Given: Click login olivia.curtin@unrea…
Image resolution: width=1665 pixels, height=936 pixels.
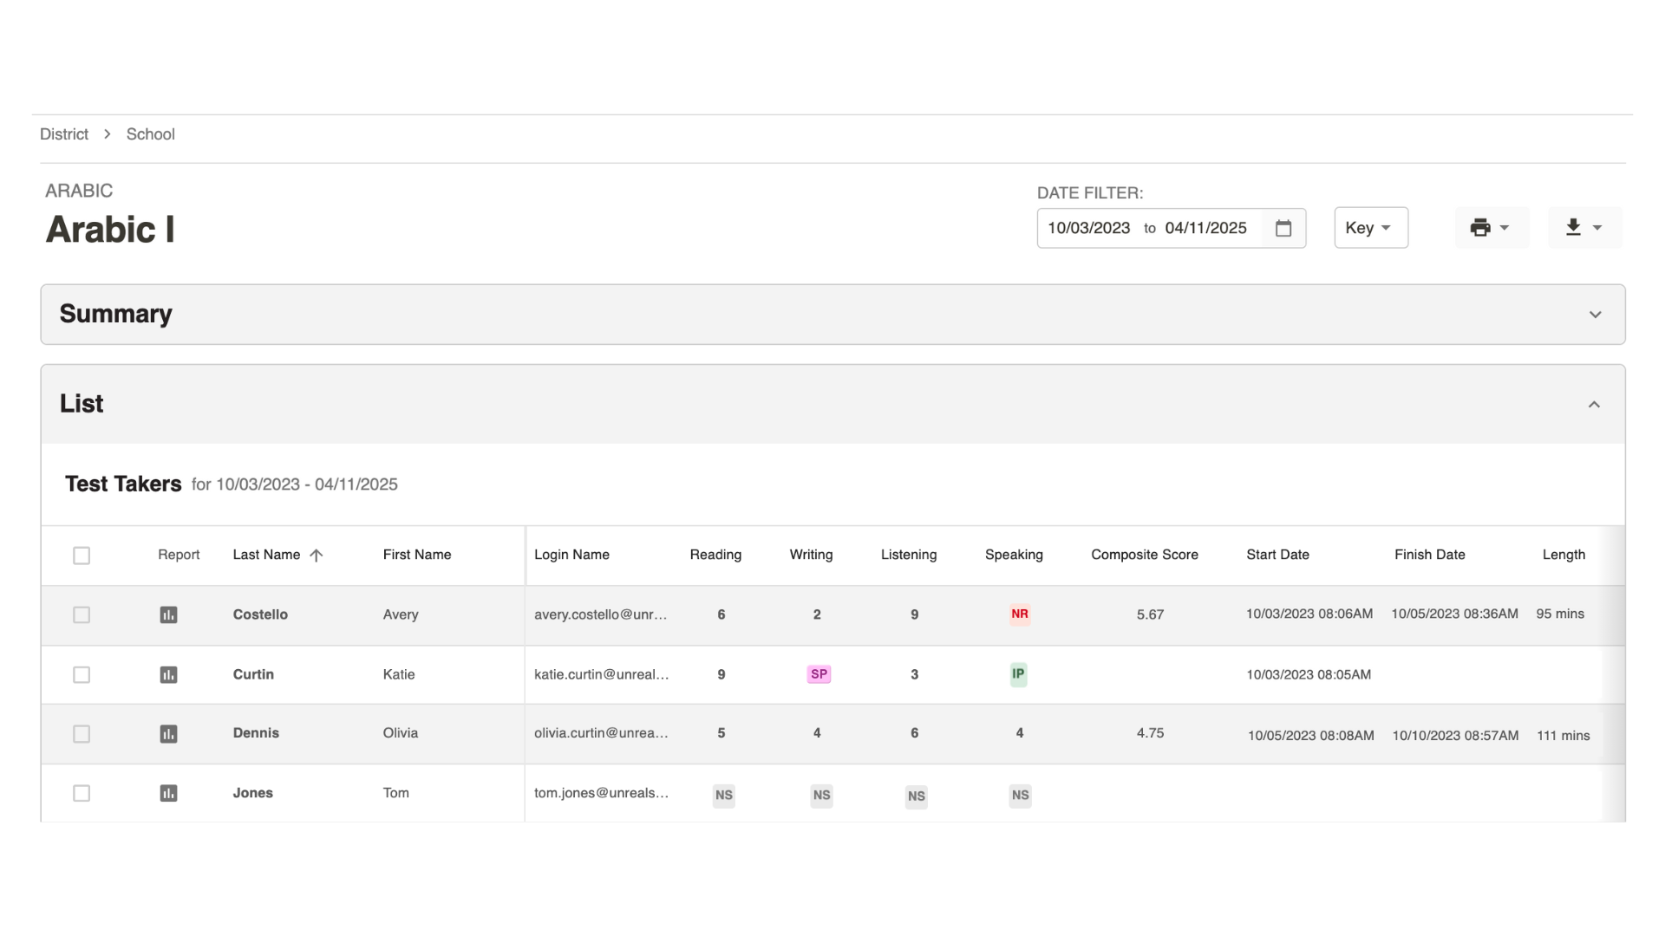Looking at the screenshot, I should click(x=601, y=733).
